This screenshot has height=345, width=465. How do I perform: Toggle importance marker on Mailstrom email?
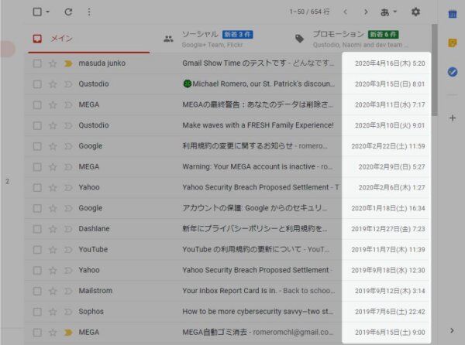tap(68, 291)
